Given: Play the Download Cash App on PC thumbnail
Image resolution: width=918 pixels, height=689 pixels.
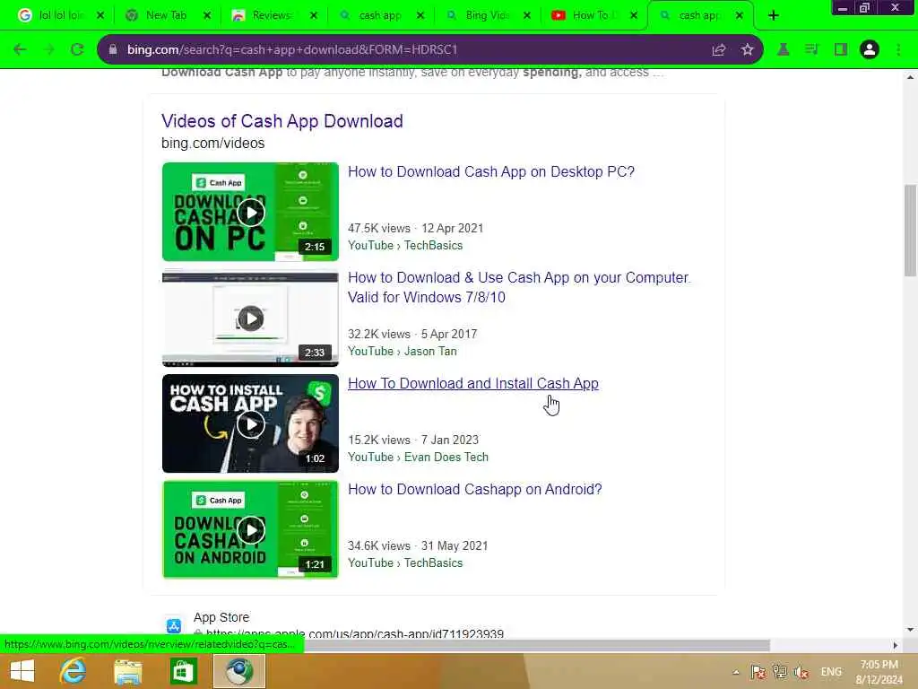Looking at the screenshot, I should (x=251, y=212).
